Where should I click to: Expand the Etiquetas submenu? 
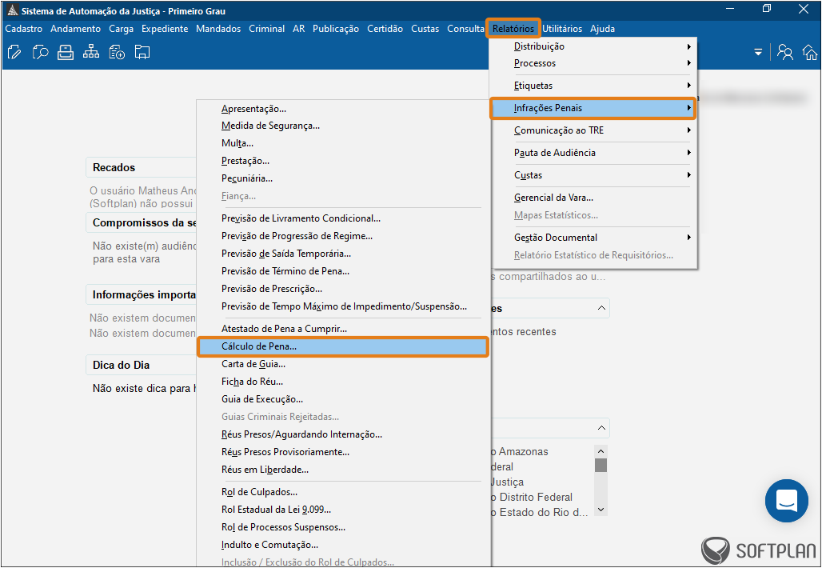click(x=593, y=86)
